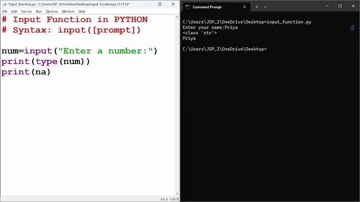Image resolution: width=360 pixels, height=202 pixels.
Task: Close the IDLE editor window
Action: (173, 4)
